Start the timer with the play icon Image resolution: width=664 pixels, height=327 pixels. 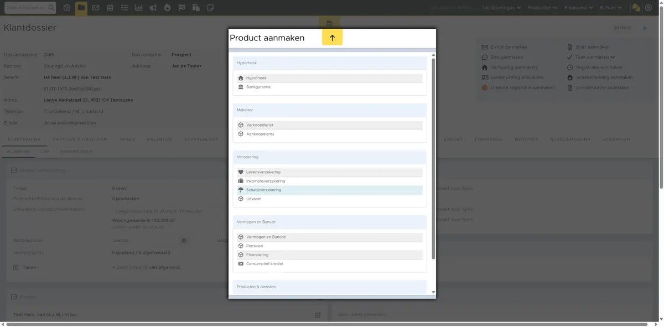click(x=645, y=28)
